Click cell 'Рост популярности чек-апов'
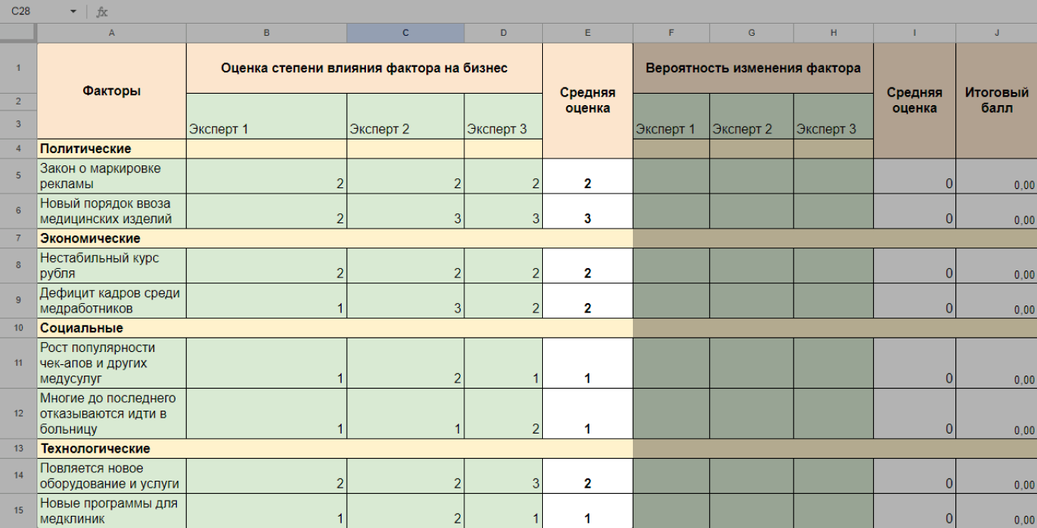 (111, 363)
